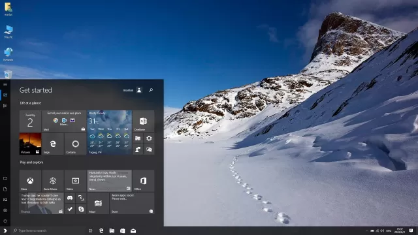This screenshot has width=418, height=235.
Task: Open Mail from the taskbar
Action: click(133, 230)
